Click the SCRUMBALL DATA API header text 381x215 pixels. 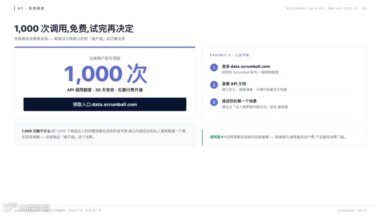tap(326, 8)
